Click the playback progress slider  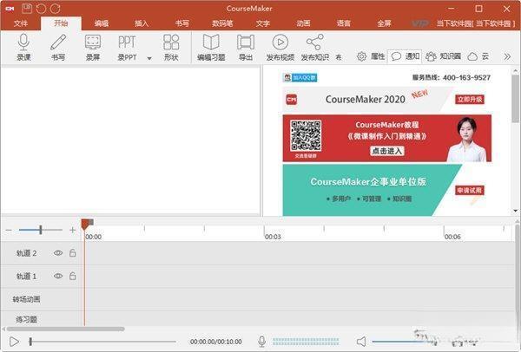[x=102, y=342]
